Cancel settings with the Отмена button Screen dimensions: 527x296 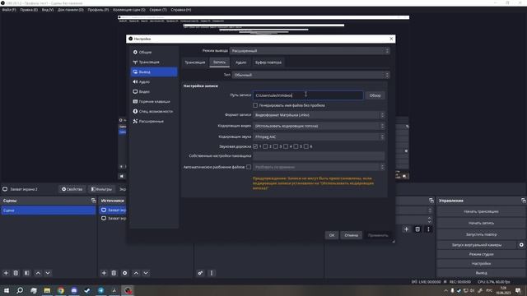click(x=352, y=235)
